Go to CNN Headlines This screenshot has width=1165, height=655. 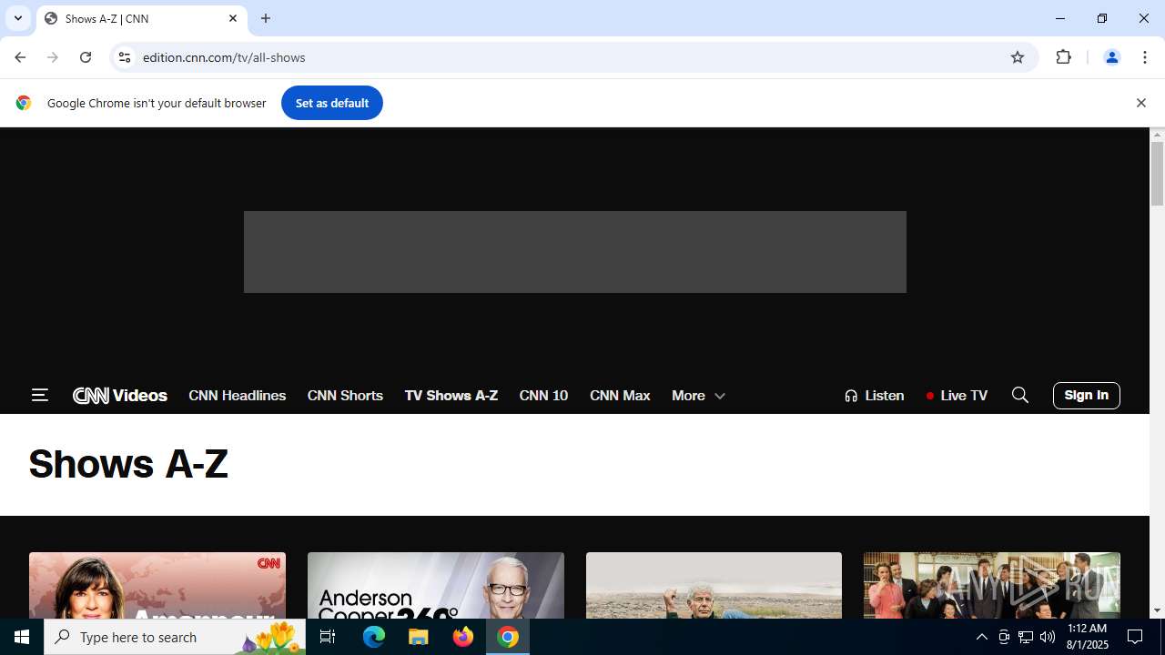click(x=237, y=396)
